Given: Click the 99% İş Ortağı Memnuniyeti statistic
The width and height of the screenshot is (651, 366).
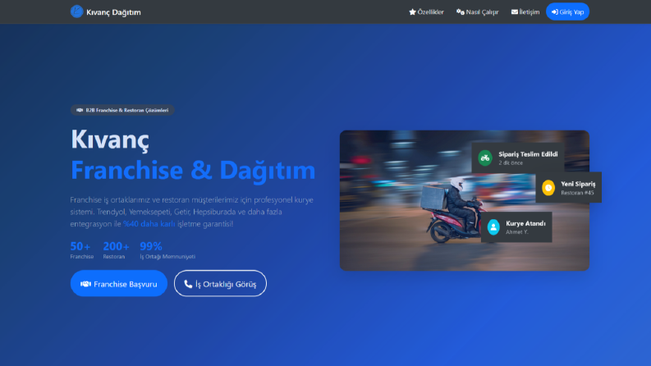Looking at the screenshot, I should [x=167, y=250].
